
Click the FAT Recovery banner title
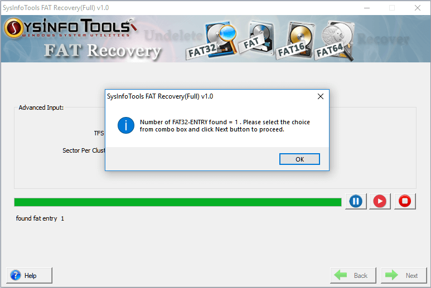point(102,51)
